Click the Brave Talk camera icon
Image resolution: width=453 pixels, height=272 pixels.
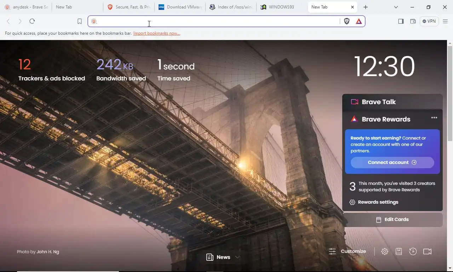coord(354,102)
